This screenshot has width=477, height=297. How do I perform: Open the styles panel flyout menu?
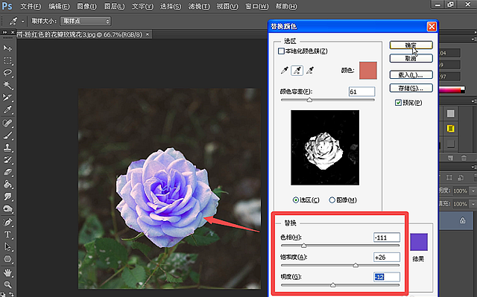pos(473,101)
